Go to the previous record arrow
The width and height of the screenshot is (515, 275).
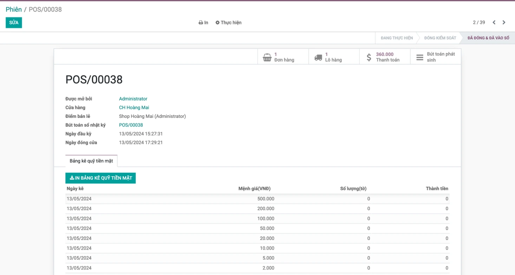pos(494,22)
